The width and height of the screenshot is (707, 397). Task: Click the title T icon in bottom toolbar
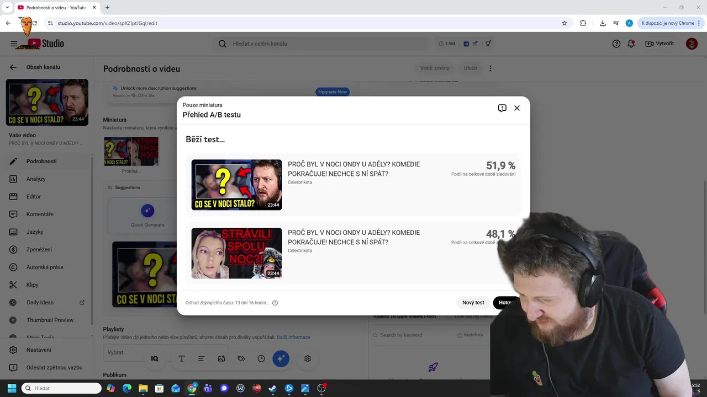pos(181,358)
